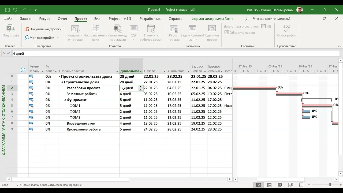Zoom out with the minus button
Image resolution: width=343 pixels, height=193 pixels.
click(309, 185)
